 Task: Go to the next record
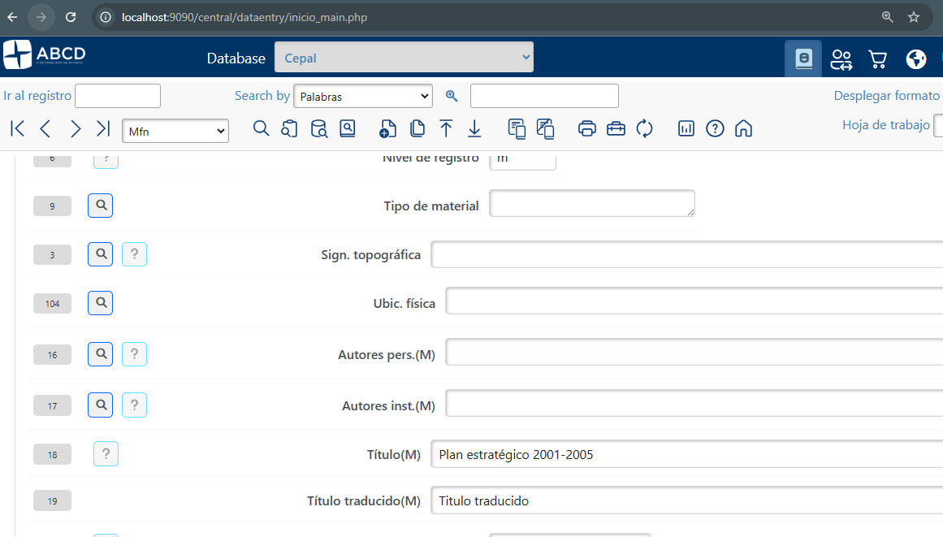click(76, 128)
